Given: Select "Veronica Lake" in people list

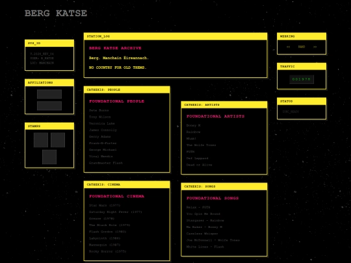Looking at the screenshot, I should click(x=102, y=123).
